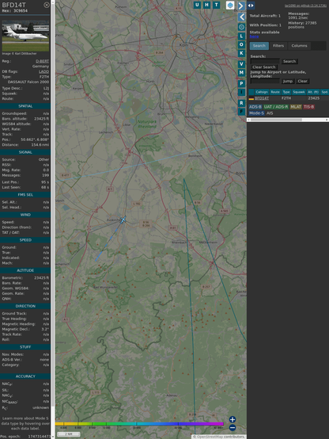Click the double-arrow sidebar width toggle
This screenshot has height=439, width=329.
pos(251,6)
